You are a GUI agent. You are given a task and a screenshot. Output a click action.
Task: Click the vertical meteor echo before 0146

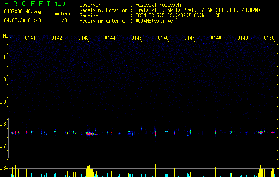pyautogui.click(x=155, y=133)
